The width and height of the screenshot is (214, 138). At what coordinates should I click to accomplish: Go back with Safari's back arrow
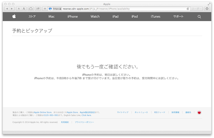point(7,9)
